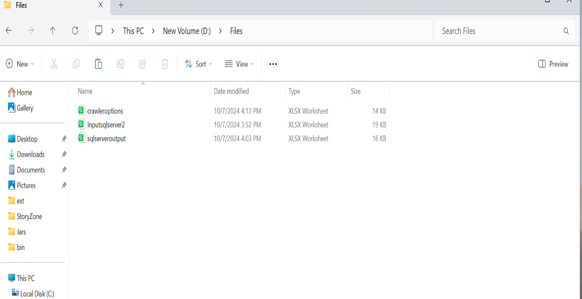
Task: Open Home in the navigation pane
Action: click(20, 92)
